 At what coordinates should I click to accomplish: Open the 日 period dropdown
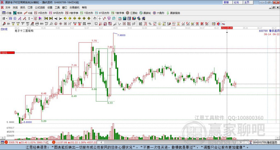[7, 19]
